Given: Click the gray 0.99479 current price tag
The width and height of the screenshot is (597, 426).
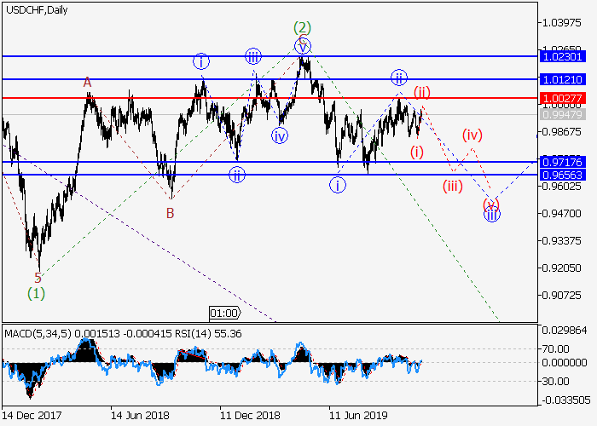Looking at the screenshot, I should click(562, 113).
